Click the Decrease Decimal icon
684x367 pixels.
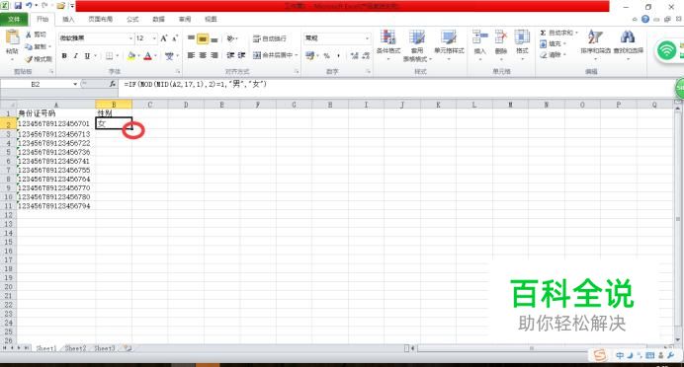point(366,55)
